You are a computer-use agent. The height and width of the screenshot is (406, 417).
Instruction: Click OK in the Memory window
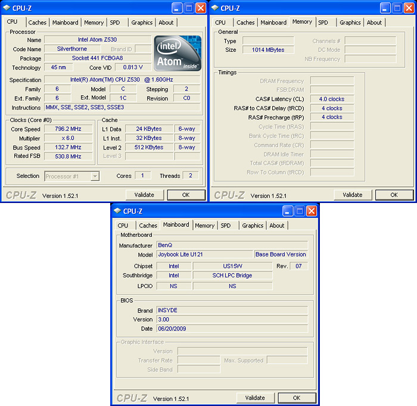(x=394, y=195)
